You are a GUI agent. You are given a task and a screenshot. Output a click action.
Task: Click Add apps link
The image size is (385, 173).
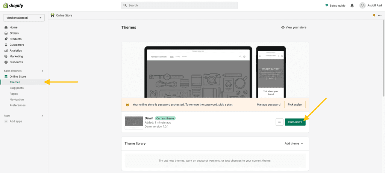[x=16, y=121]
